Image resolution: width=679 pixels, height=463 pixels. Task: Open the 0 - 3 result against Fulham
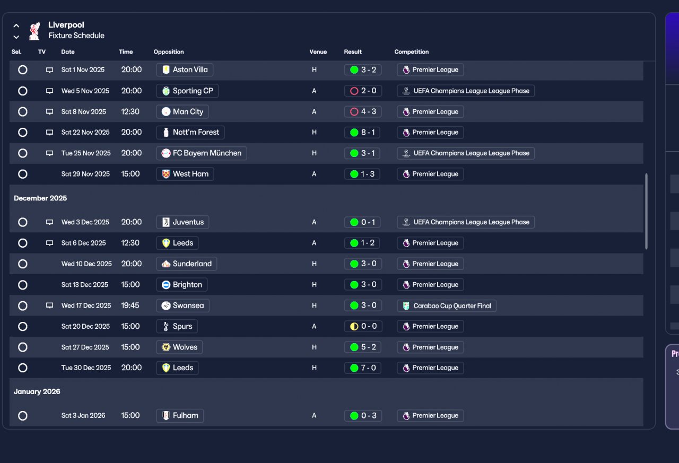[363, 416]
